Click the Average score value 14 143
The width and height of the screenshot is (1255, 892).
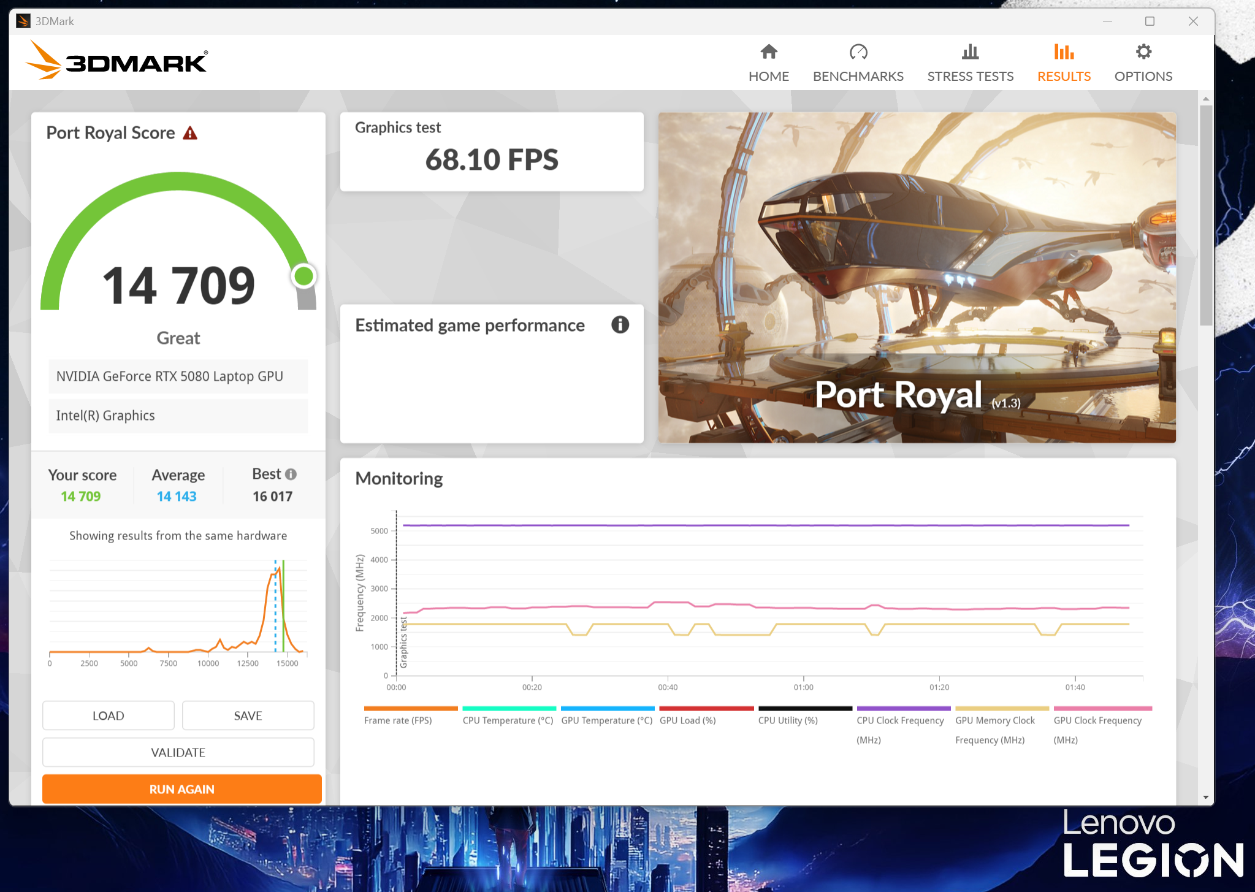(177, 497)
